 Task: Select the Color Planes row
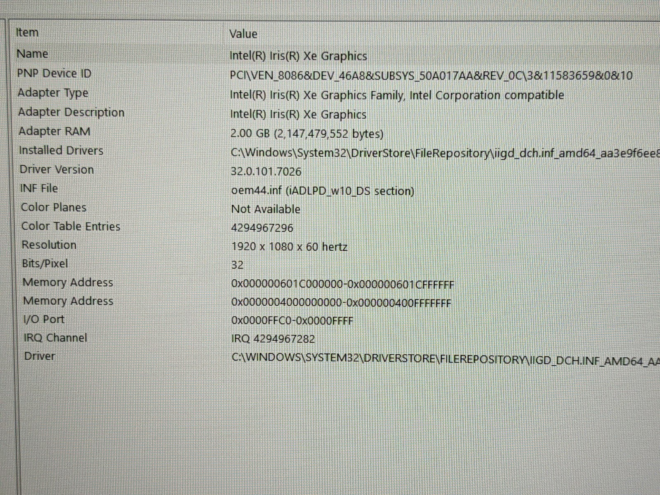(54, 207)
